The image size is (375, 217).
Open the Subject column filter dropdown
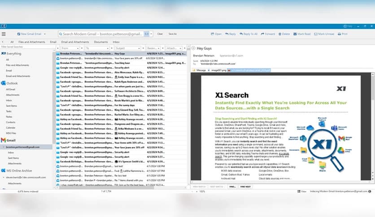click(139, 48)
